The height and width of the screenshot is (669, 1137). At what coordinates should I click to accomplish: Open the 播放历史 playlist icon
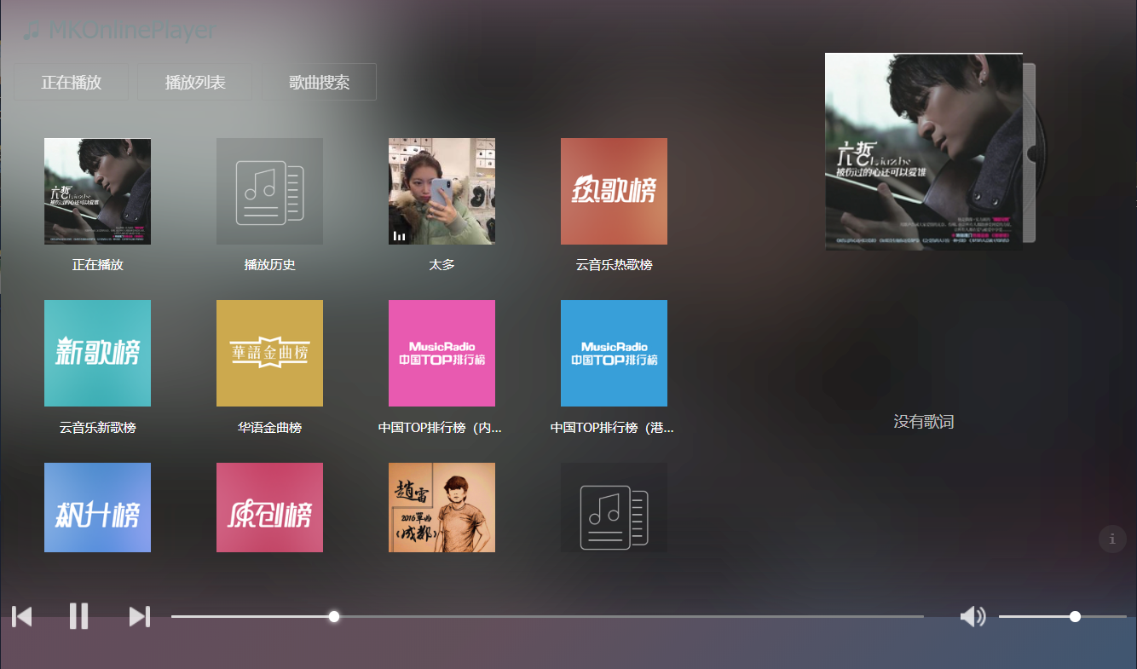tap(269, 191)
